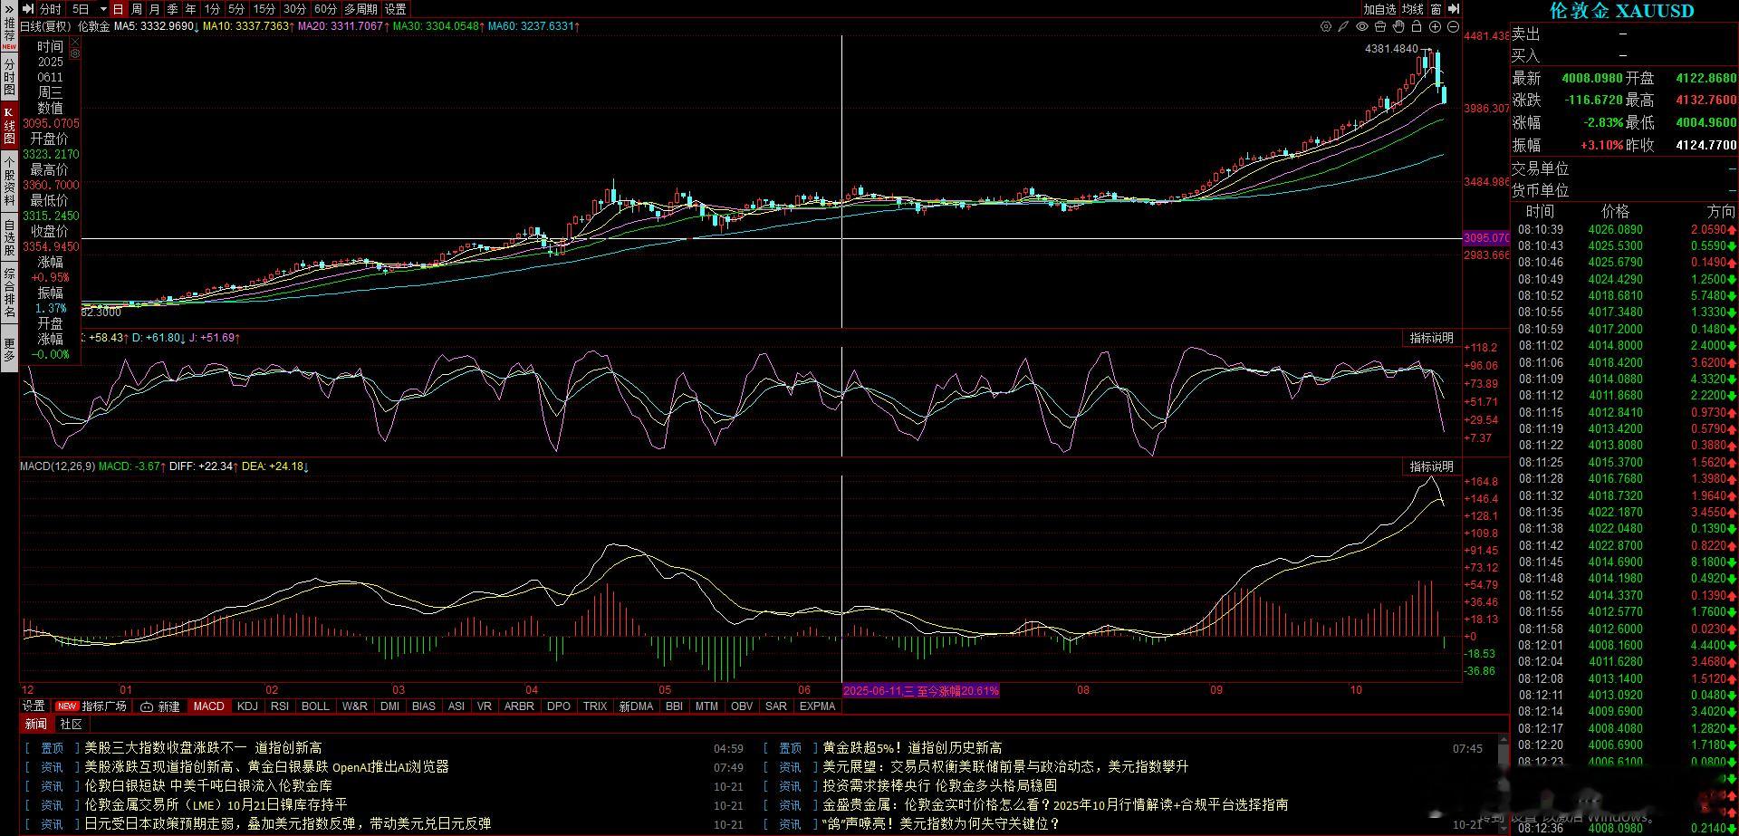
Task: Switch to the 新闻 news tab
Action: [35, 725]
